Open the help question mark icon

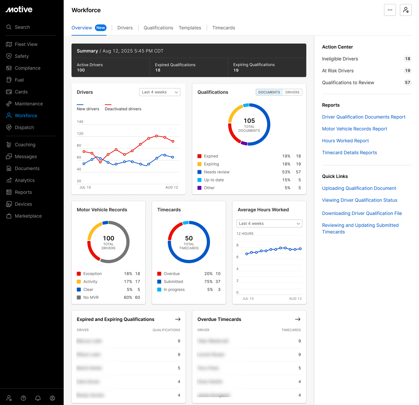click(23, 398)
